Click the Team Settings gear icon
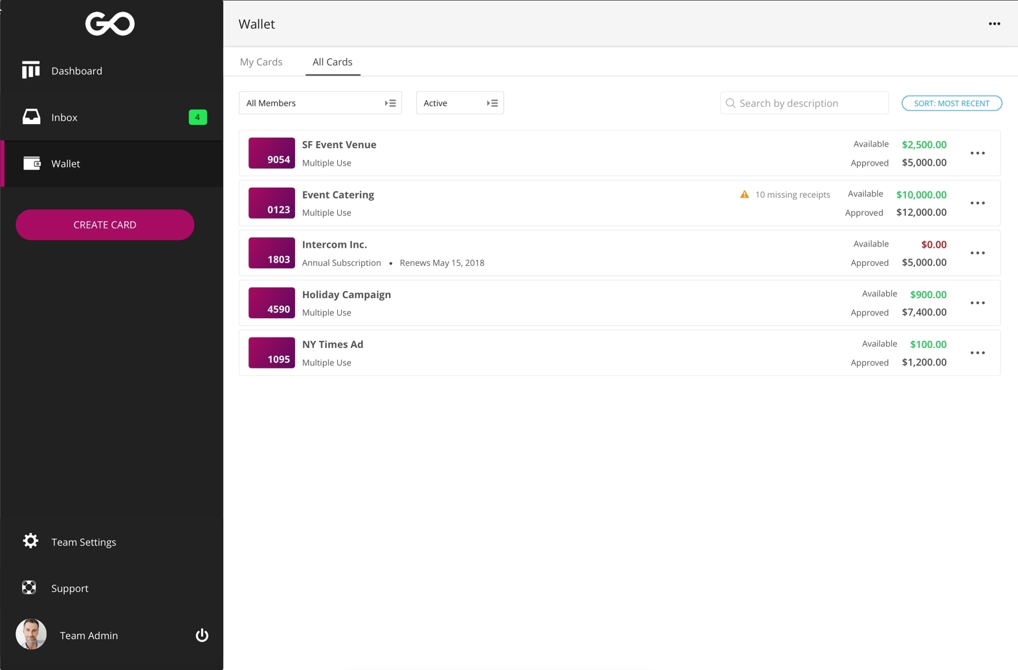 pyautogui.click(x=30, y=541)
